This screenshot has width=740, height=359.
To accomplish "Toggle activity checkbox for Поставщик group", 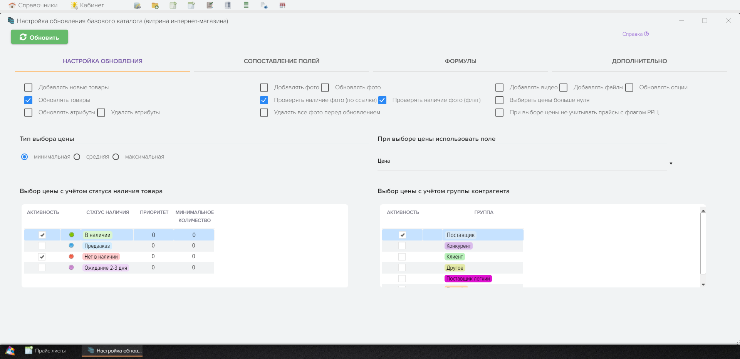I will (x=403, y=235).
